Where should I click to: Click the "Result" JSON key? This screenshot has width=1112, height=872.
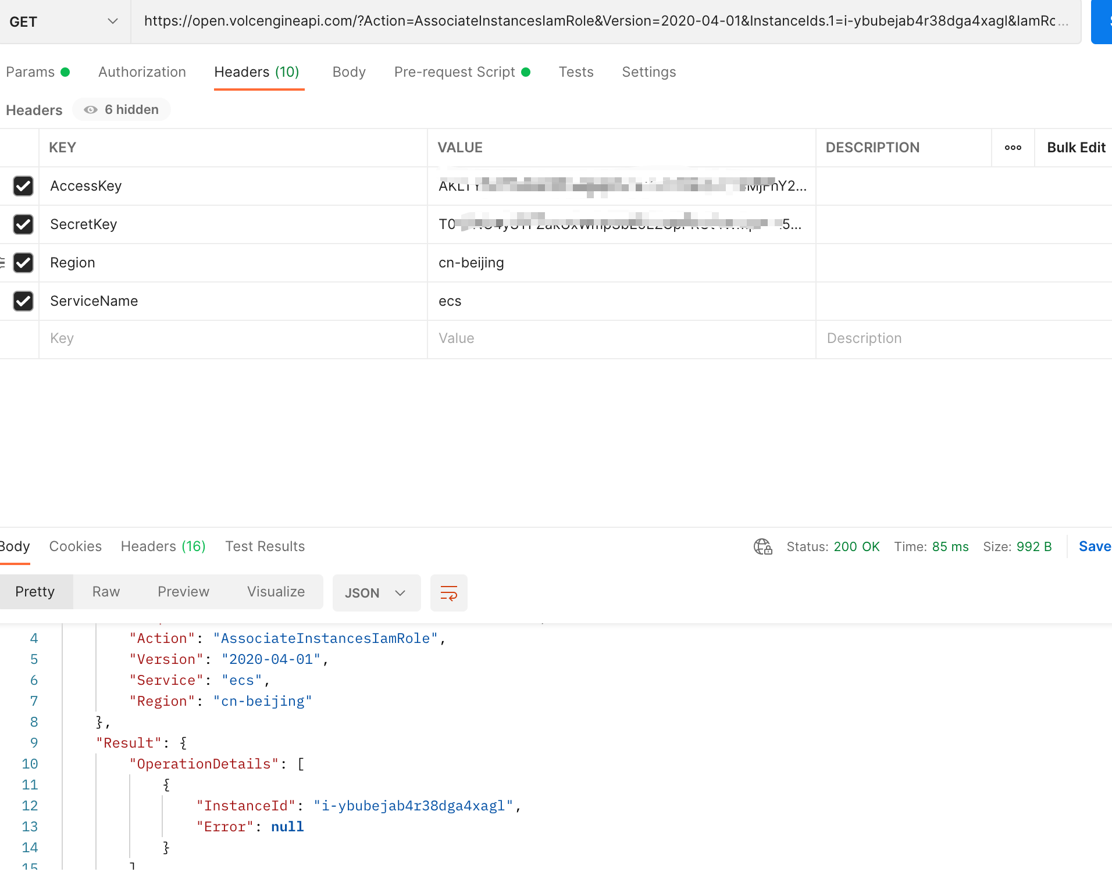tap(129, 743)
